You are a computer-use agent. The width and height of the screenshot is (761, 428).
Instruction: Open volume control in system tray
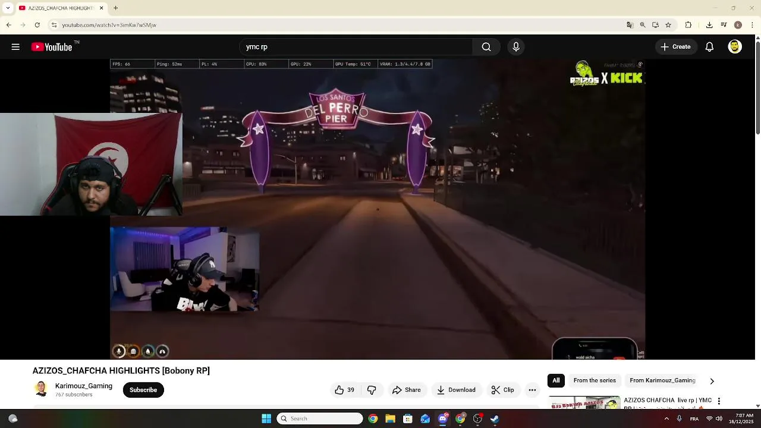(x=719, y=418)
